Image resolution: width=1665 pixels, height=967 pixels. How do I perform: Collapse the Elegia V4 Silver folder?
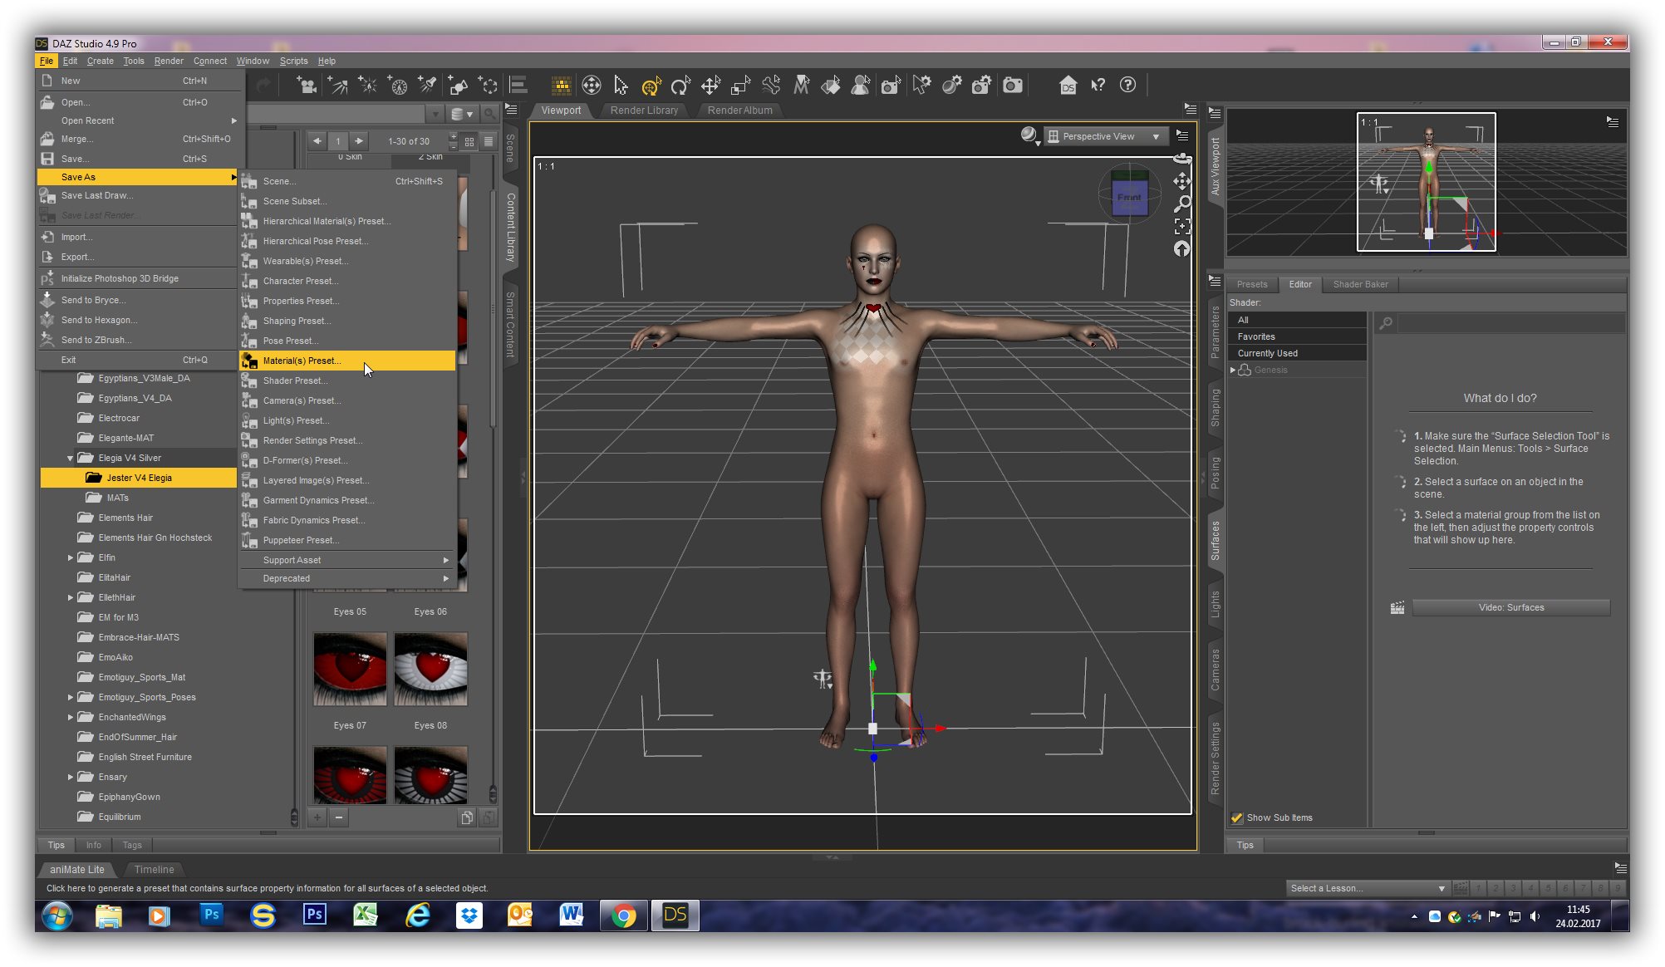point(70,459)
